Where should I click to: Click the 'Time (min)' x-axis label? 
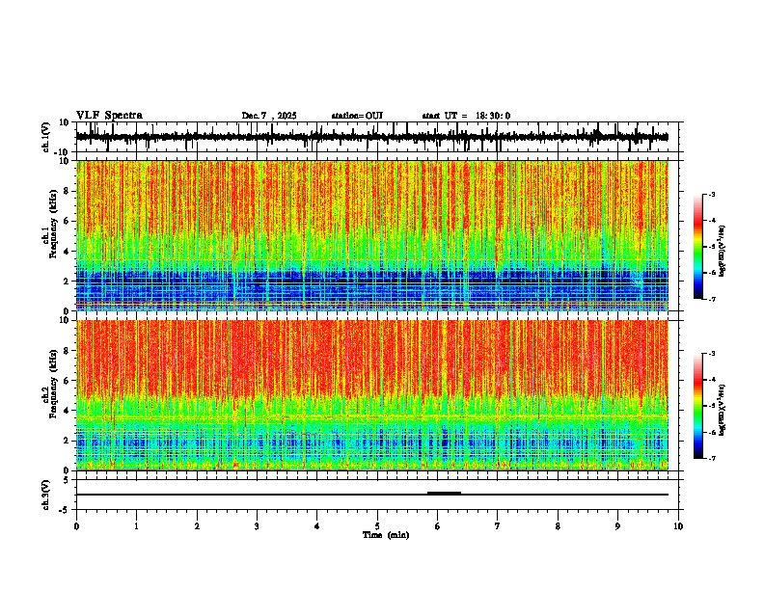386,535
